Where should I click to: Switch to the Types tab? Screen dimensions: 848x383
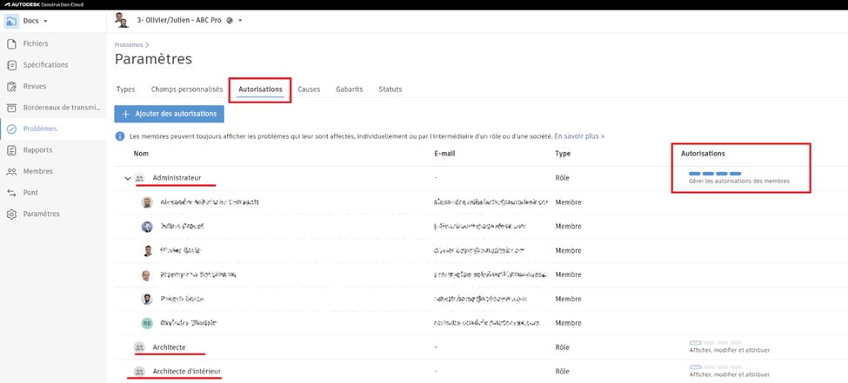coord(125,89)
